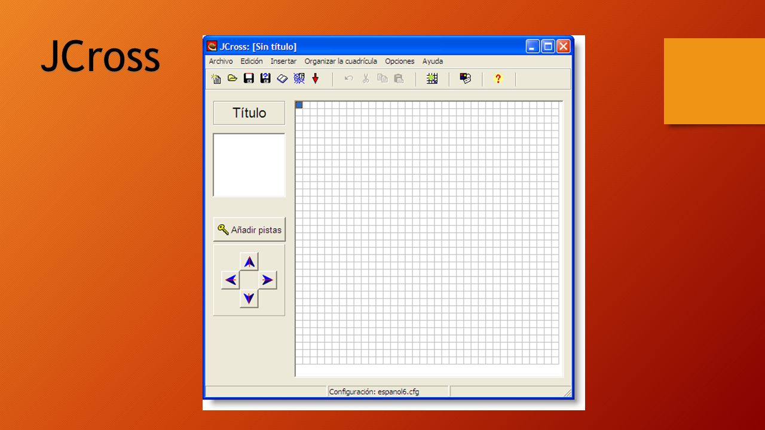Click the open book reading text icon
Viewport: 765px width, 430px height.
(283, 79)
